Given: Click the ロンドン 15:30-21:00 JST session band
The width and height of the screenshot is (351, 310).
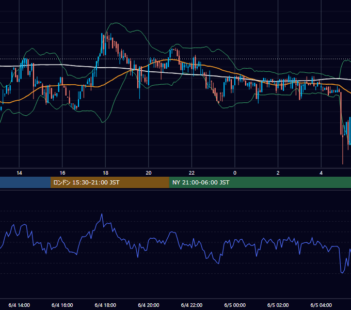Looking at the screenshot, I should 109,182.
